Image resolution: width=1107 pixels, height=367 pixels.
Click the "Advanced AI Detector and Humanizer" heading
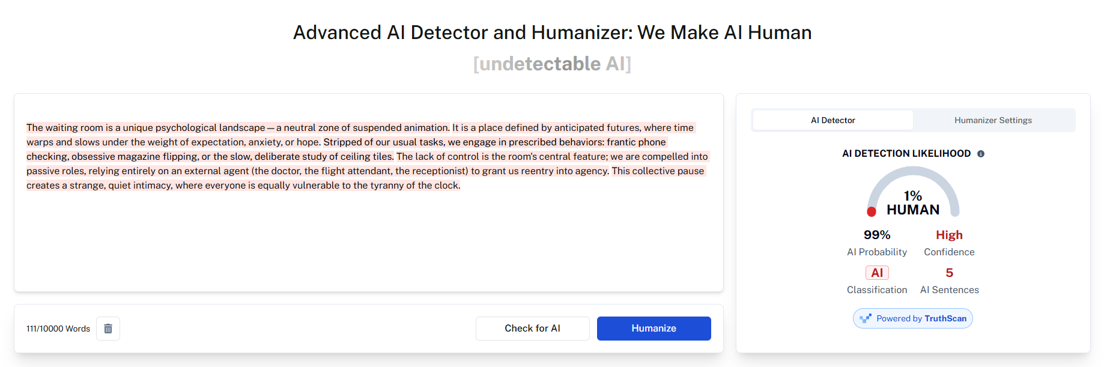pos(552,32)
